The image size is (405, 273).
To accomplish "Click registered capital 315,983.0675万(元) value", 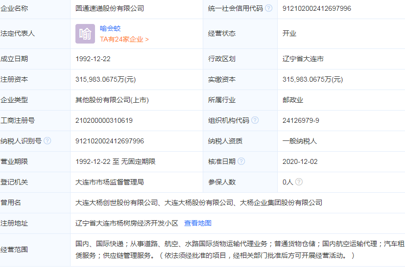I will tap(106, 79).
